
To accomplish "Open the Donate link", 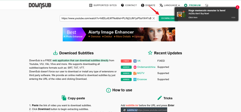I will pos(150,5).
